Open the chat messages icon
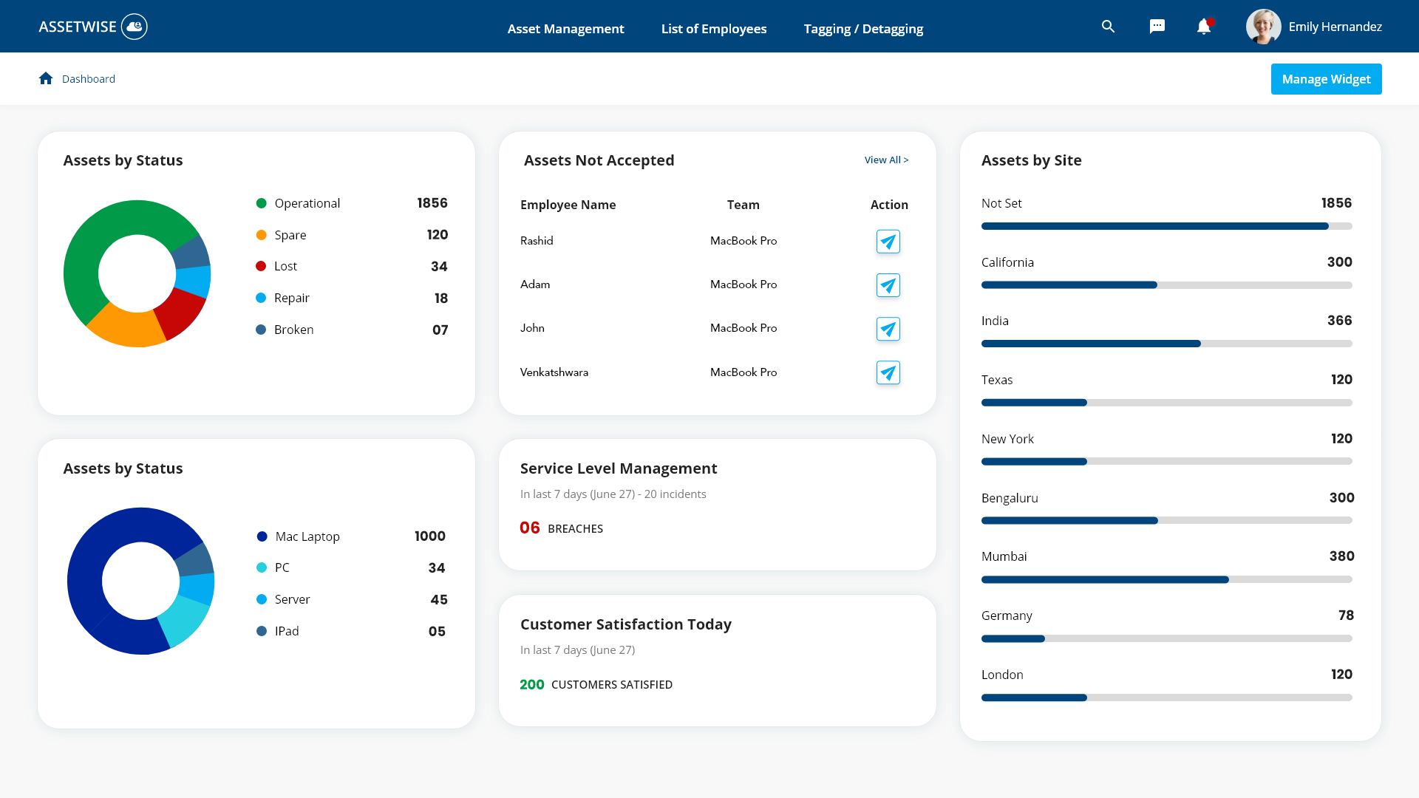The height and width of the screenshot is (798, 1419). click(1157, 27)
